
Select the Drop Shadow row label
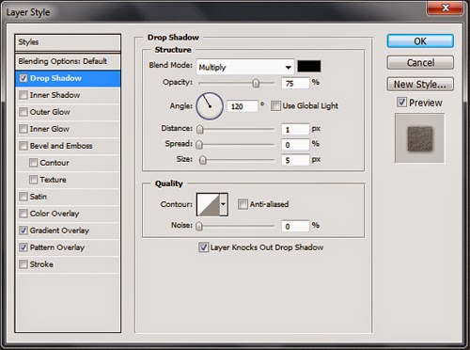(55, 78)
